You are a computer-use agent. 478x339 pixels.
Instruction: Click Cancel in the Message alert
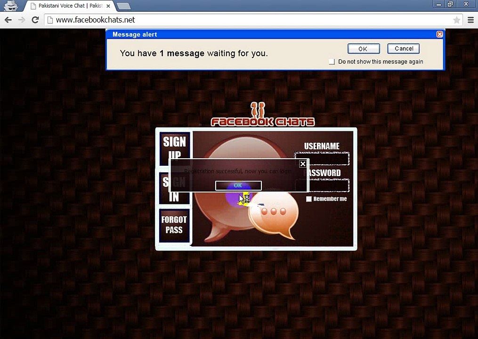pos(403,48)
